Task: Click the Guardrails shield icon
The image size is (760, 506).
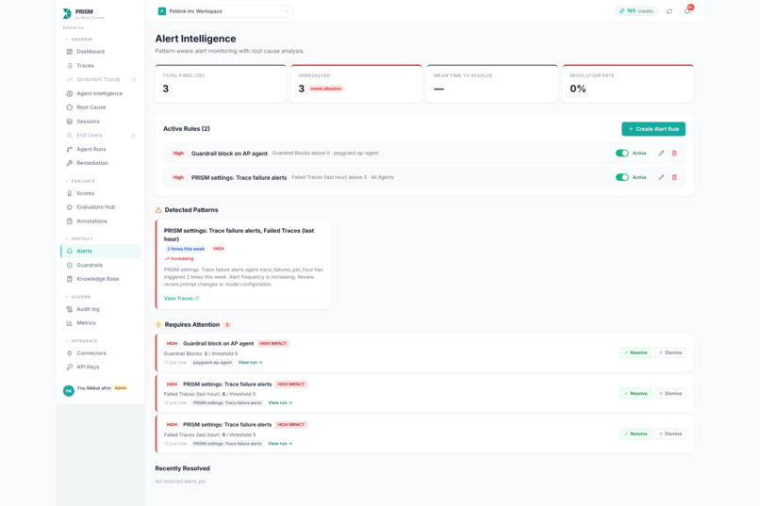Action: point(70,265)
